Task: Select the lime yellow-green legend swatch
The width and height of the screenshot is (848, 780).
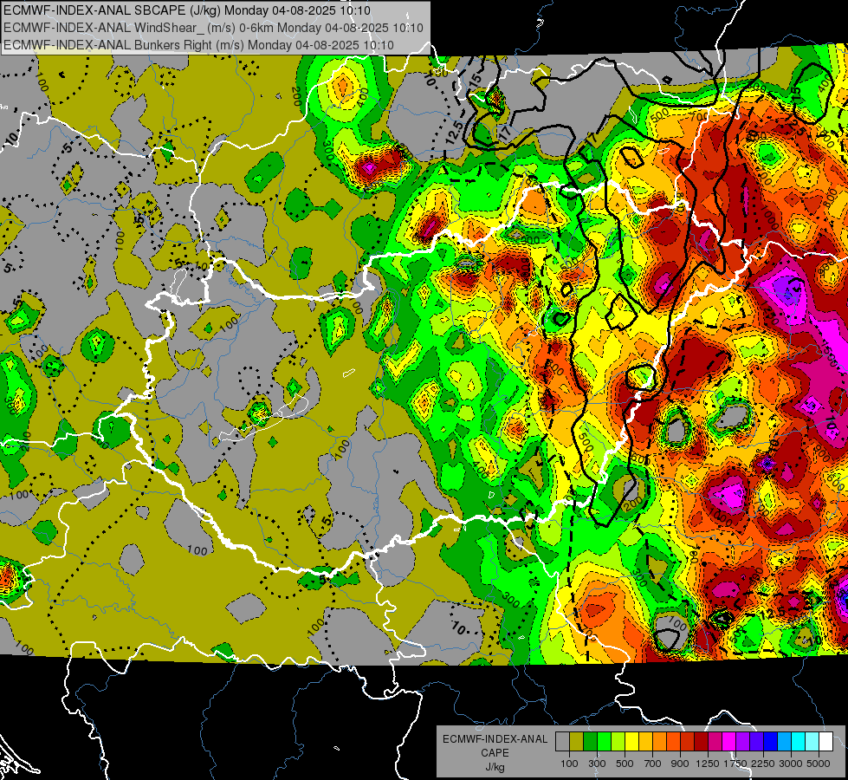Action: 618,742
